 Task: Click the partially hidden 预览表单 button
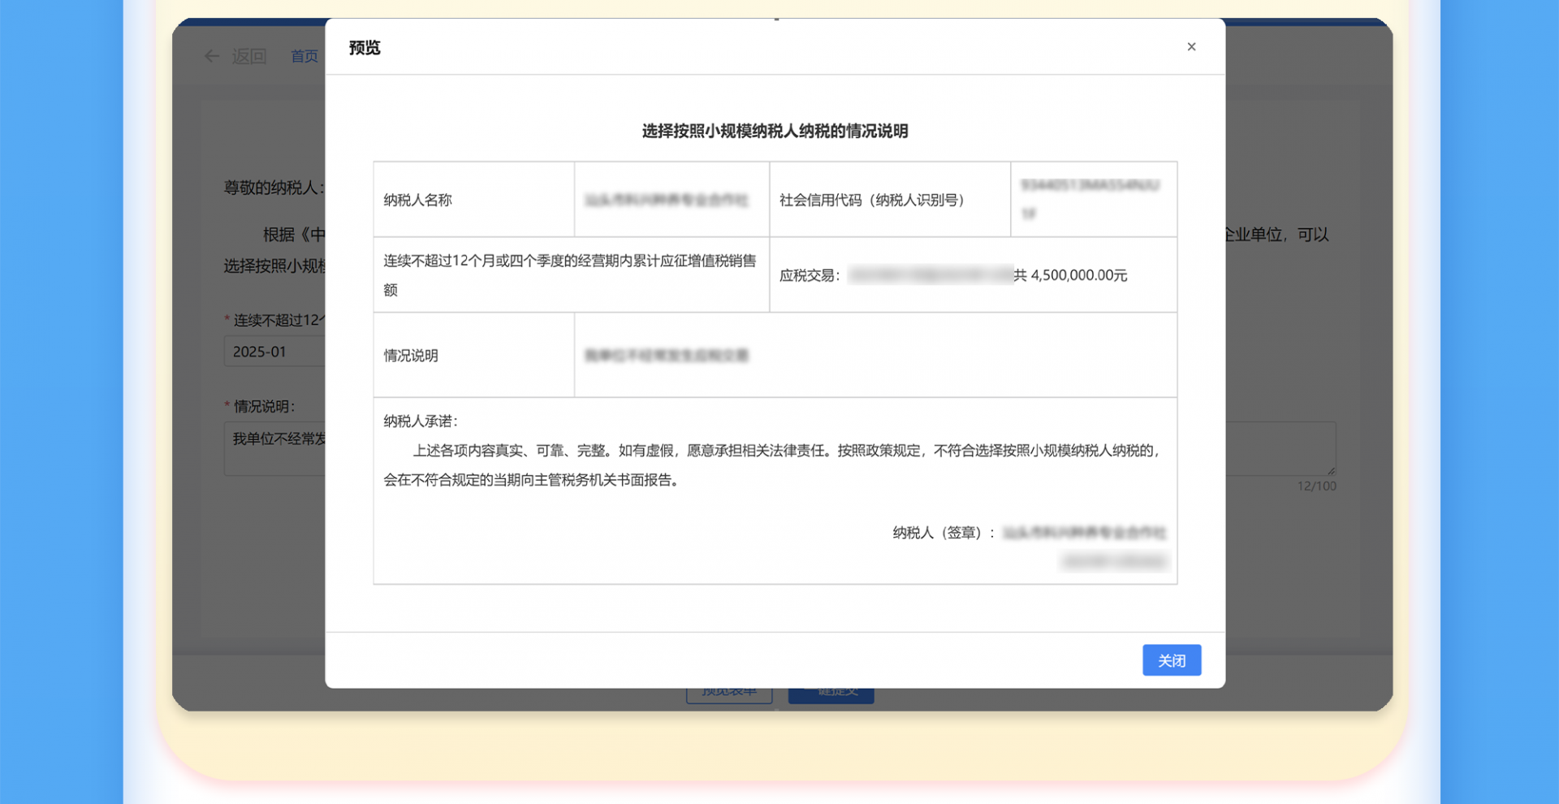pos(728,695)
